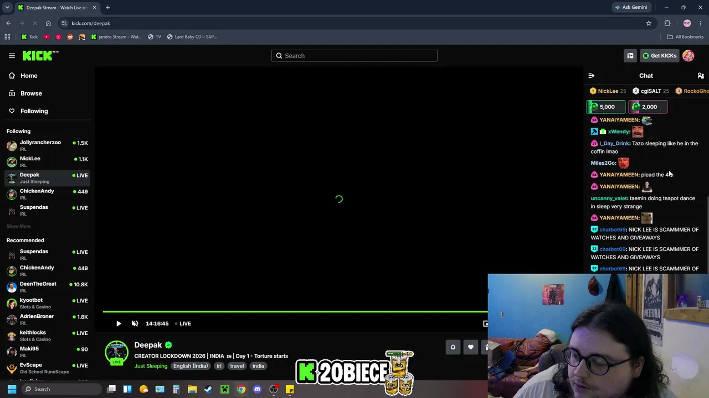This screenshot has width=709, height=398.
Task: Select the 2,000 KICKs gift badge
Action: (x=648, y=107)
